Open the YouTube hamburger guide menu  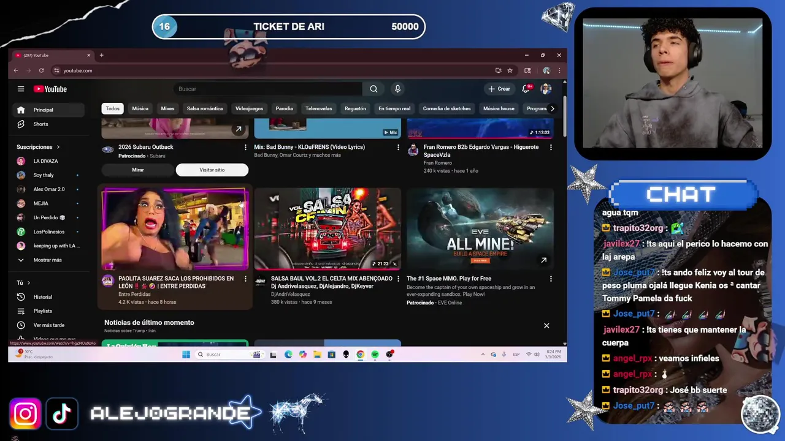point(21,89)
